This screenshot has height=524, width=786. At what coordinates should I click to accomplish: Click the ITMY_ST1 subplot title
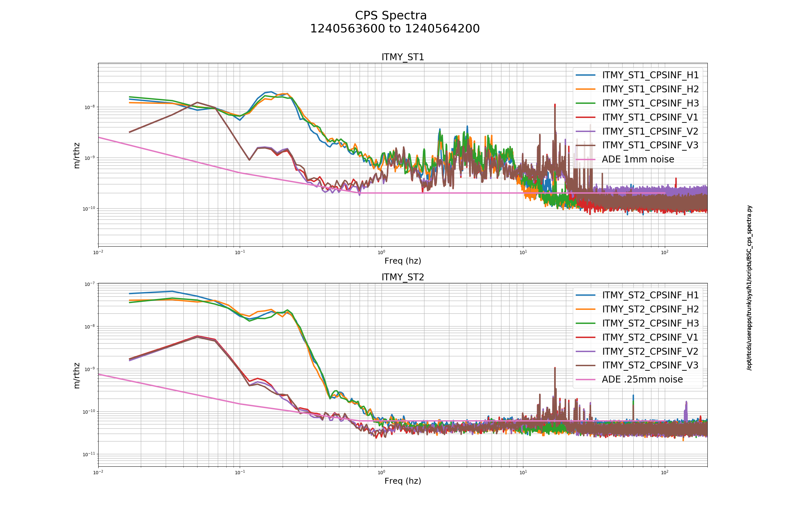coord(403,57)
